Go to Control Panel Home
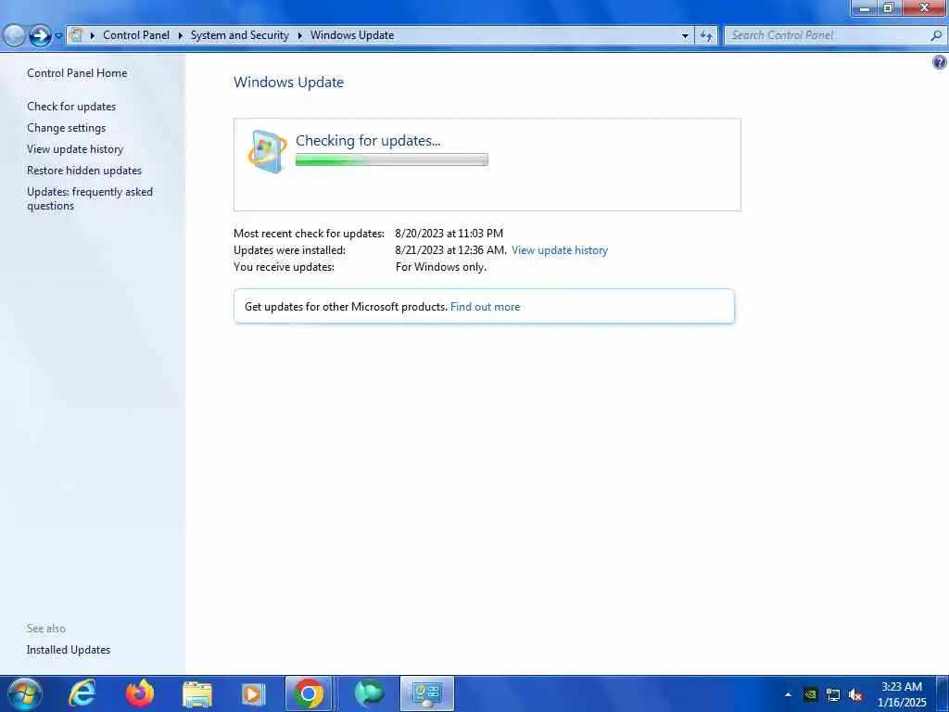Screen dimensions: 949x712 [77, 73]
